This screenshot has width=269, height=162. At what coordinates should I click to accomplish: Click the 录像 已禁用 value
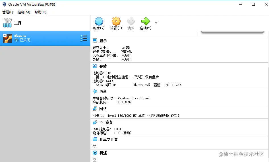127,60
